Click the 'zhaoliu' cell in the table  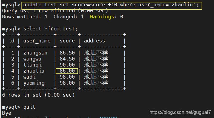click(34, 71)
